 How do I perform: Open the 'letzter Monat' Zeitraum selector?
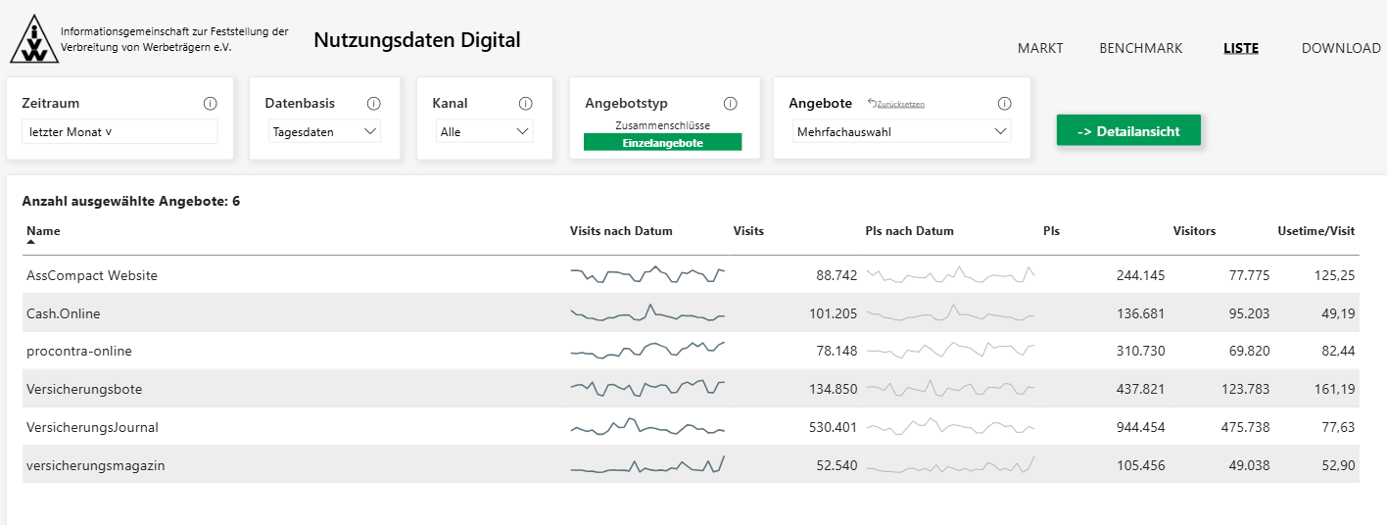point(120,131)
